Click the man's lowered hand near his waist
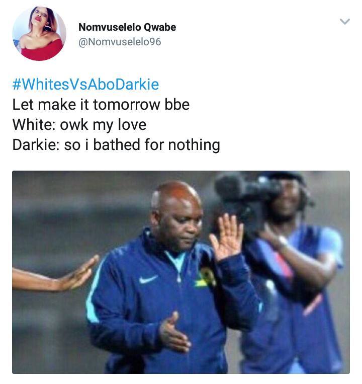Screen dimensions: 362x384 coord(174,333)
